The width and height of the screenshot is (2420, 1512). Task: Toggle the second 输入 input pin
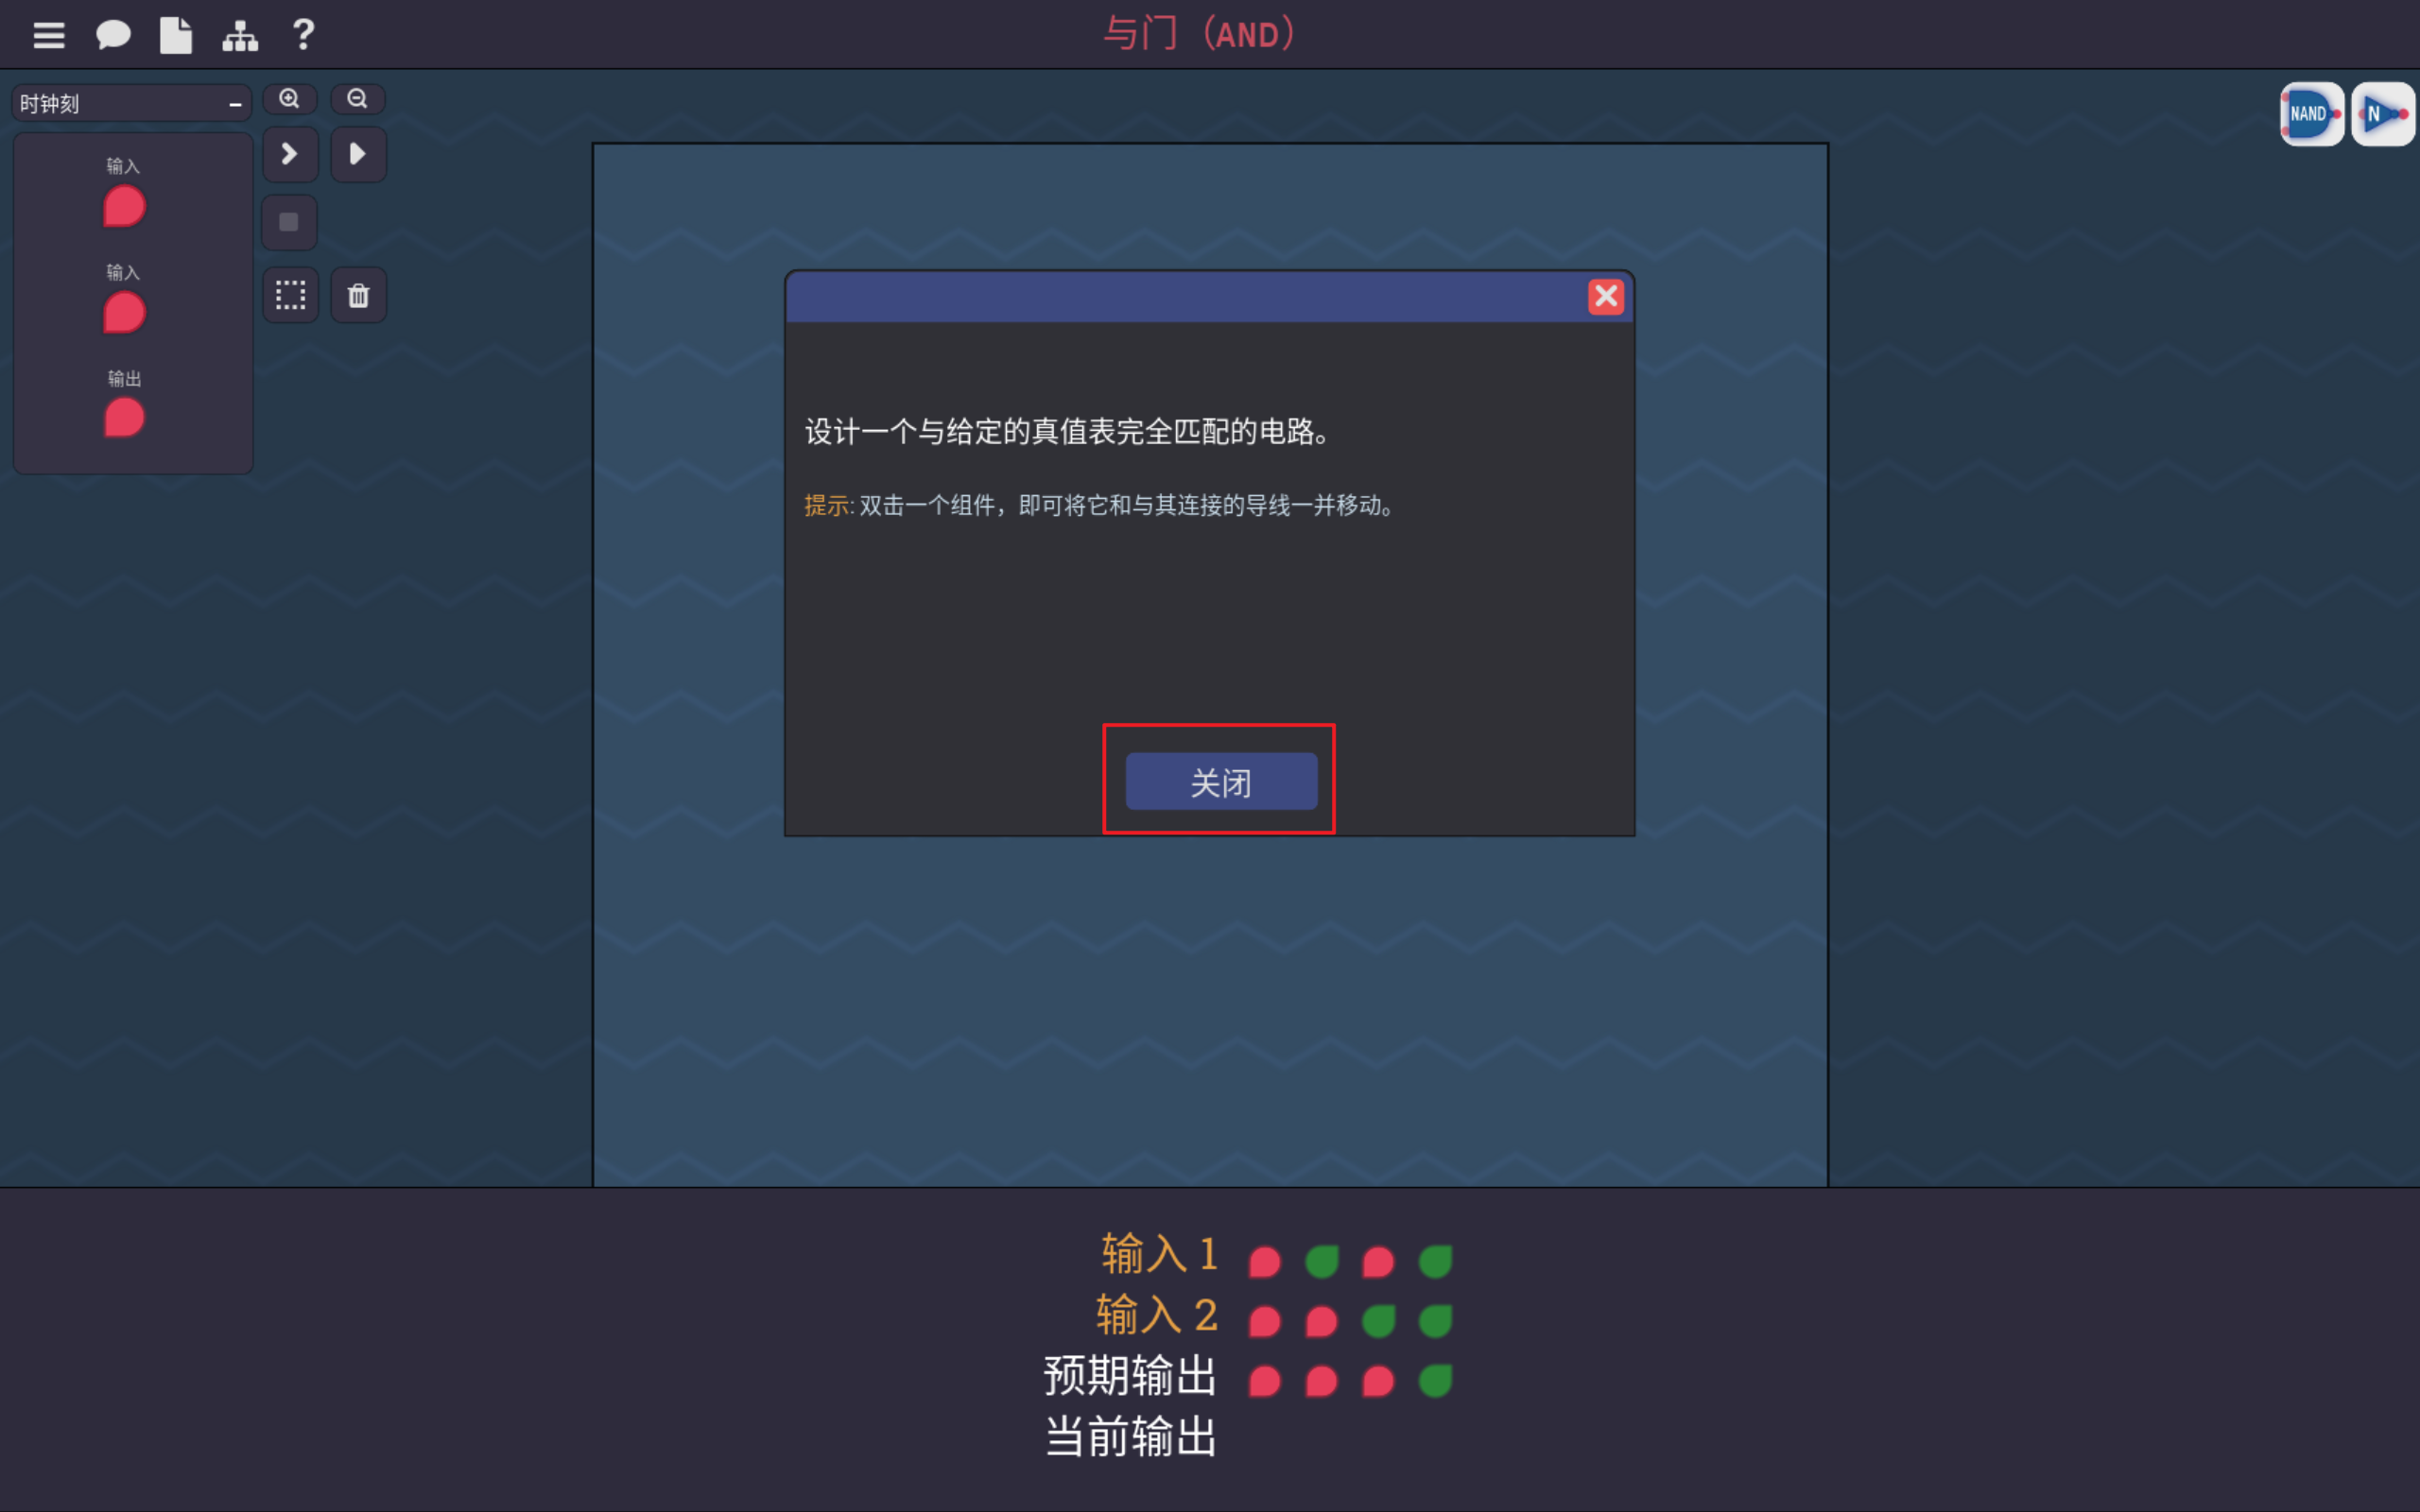pyautogui.click(x=124, y=313)
